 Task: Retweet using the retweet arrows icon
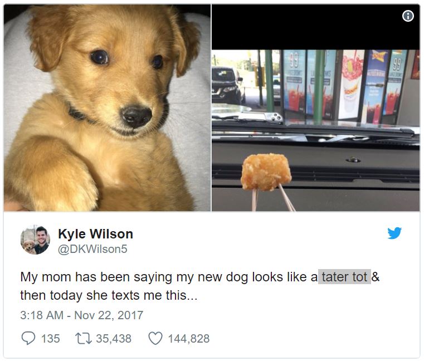pos(84,338)
